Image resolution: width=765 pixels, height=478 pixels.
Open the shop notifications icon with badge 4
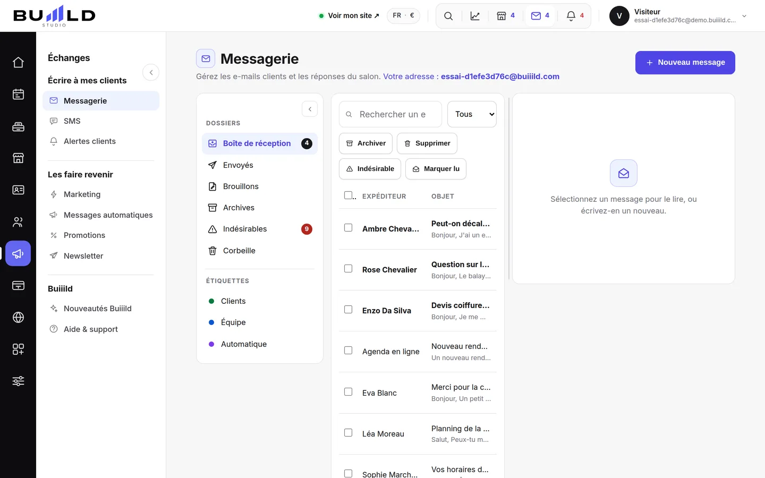[x=506, y=16]
